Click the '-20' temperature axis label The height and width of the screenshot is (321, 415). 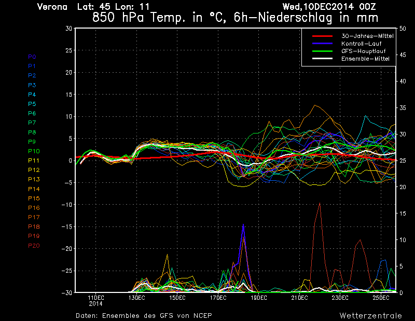(67, 249)
